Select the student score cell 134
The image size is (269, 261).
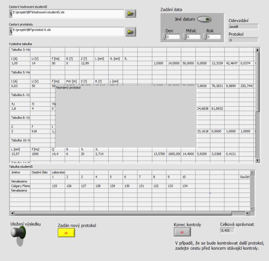[x=188, y=186]
